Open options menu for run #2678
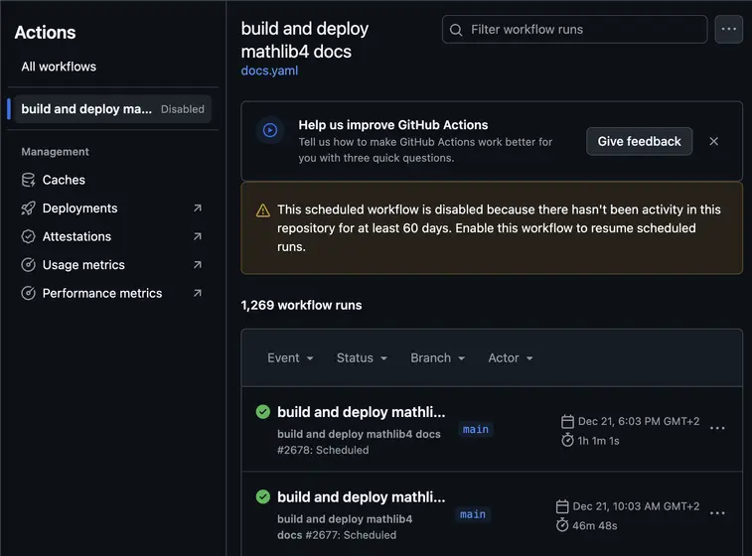Screen dimensions: 752x556 coord(717,429)
